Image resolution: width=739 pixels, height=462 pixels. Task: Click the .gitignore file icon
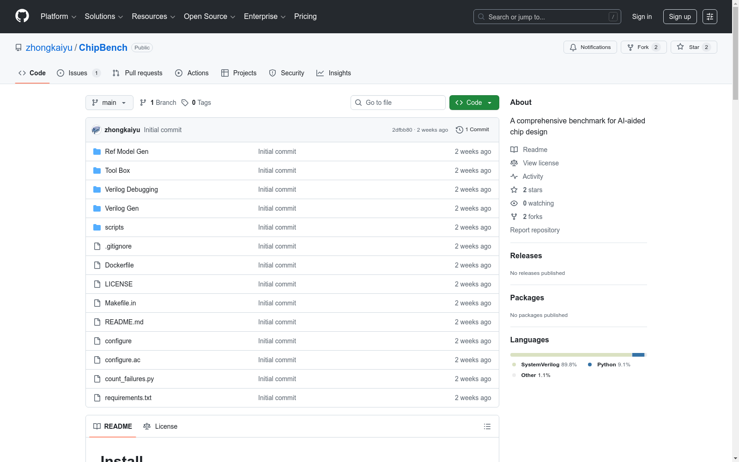click(97, 246)
